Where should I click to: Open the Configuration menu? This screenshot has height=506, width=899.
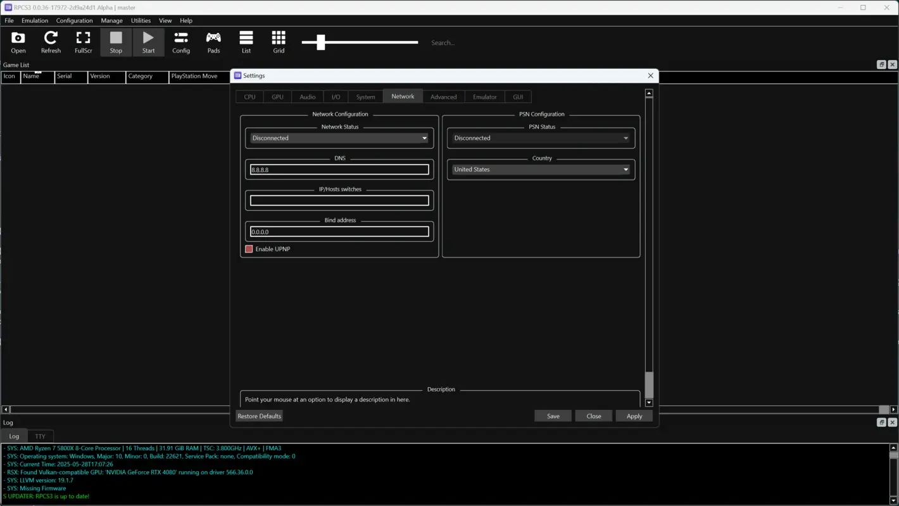coord(74,20)
